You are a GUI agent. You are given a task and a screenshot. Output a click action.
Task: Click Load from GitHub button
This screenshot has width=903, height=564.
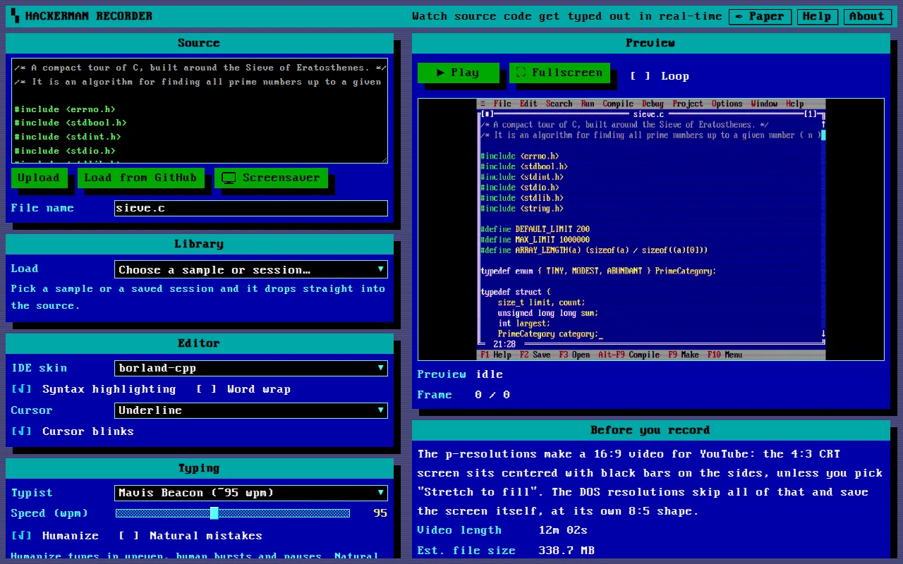(140, 178)
